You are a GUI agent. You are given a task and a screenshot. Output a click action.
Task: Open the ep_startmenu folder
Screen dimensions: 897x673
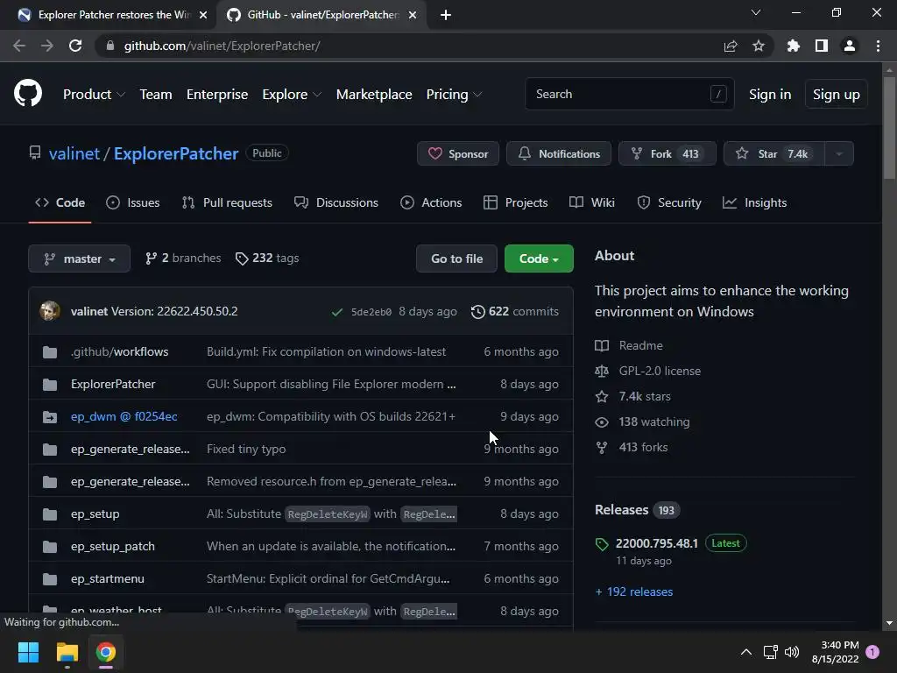(108, 578)
